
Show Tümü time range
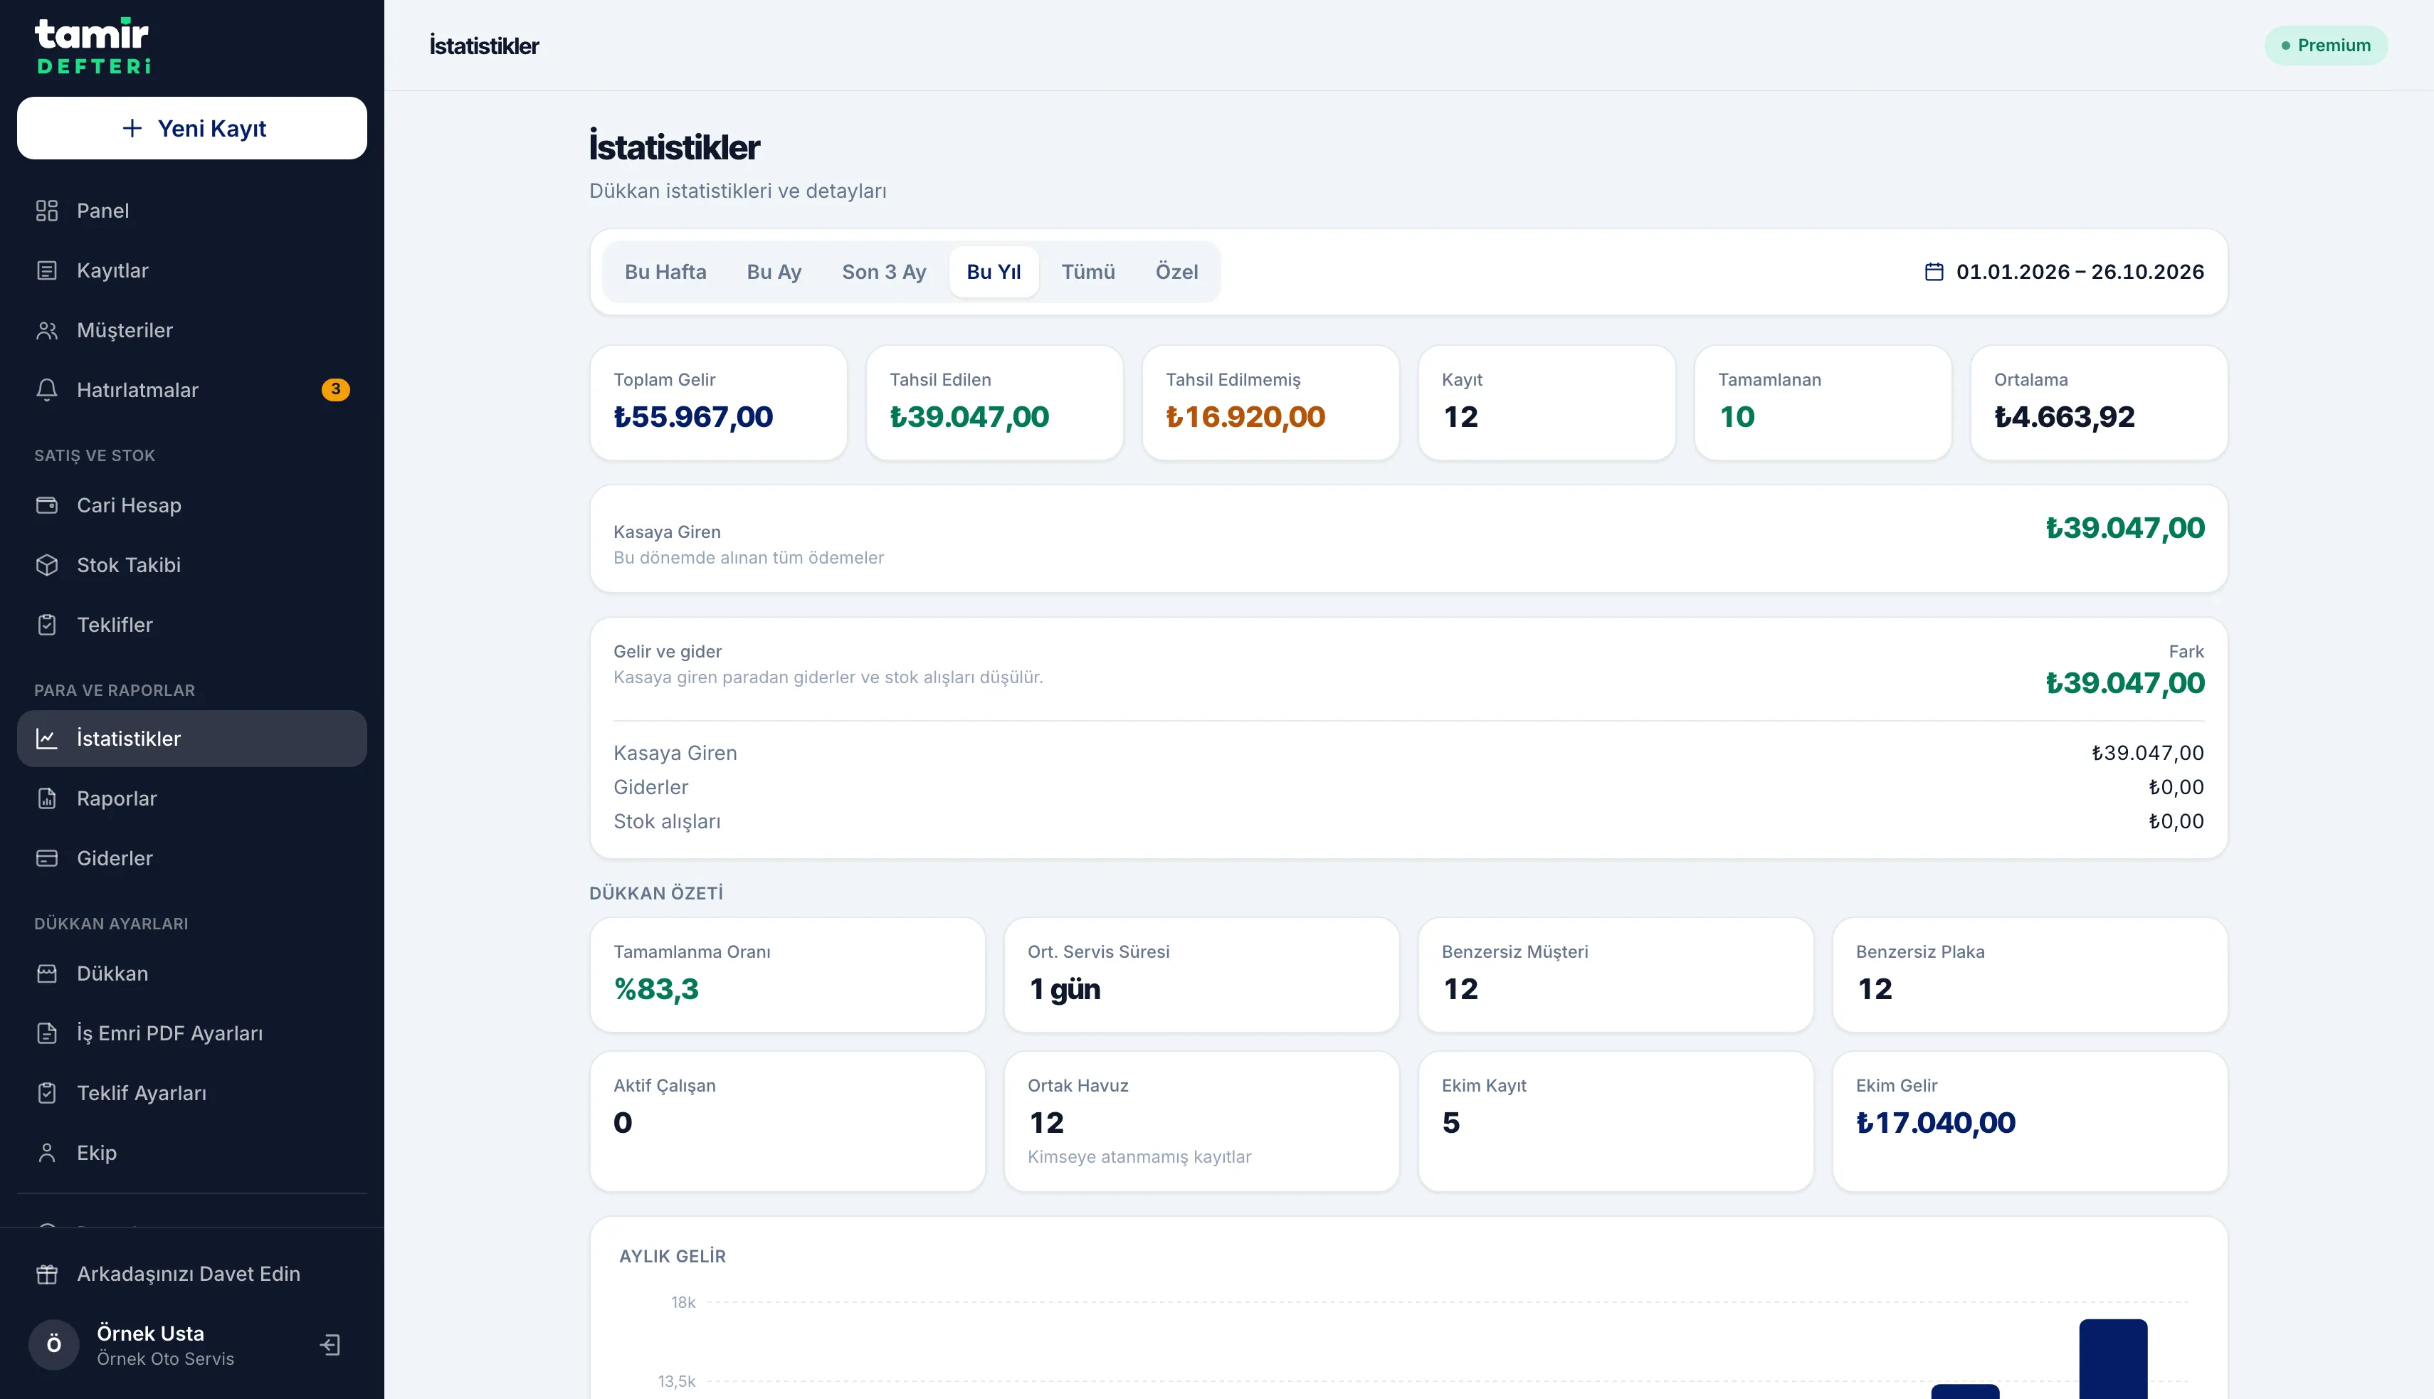(1087, 272)
